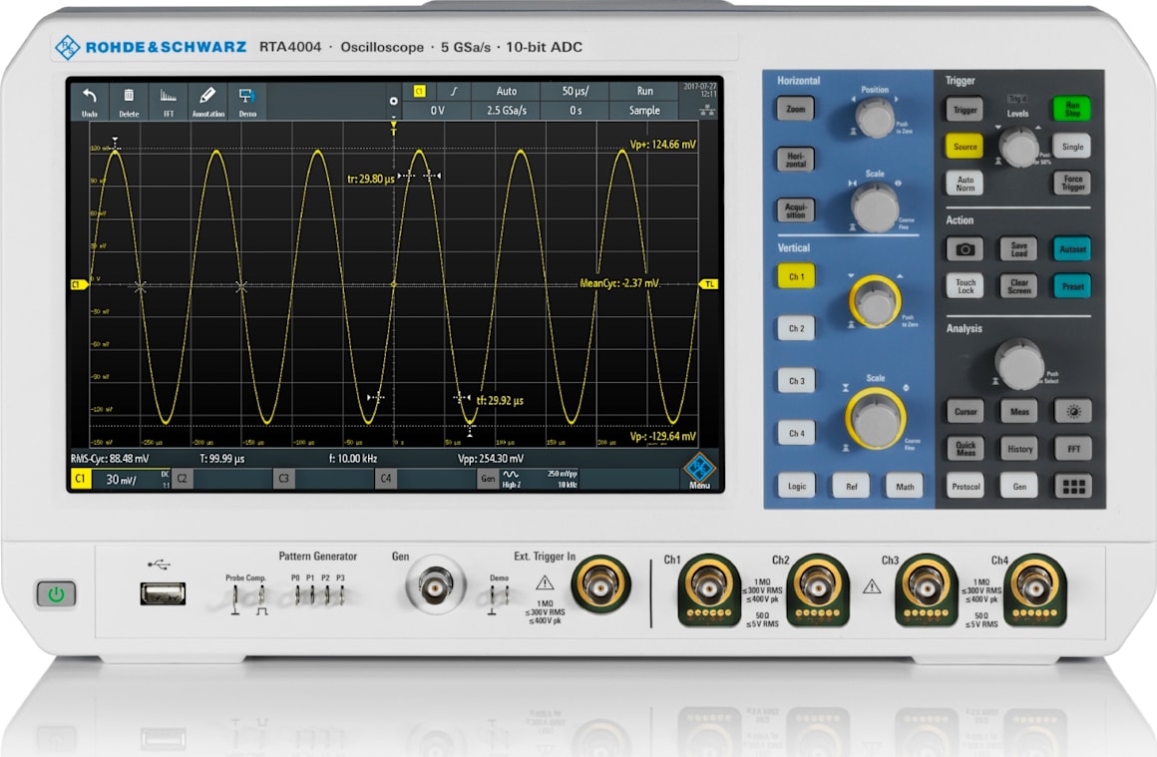
Task: Tap the trigger position T marker
Action: click(393, 128)
